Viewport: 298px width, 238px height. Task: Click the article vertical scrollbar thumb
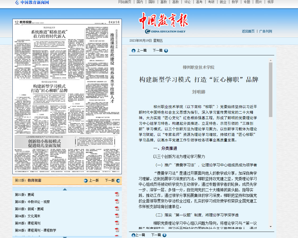271,90
